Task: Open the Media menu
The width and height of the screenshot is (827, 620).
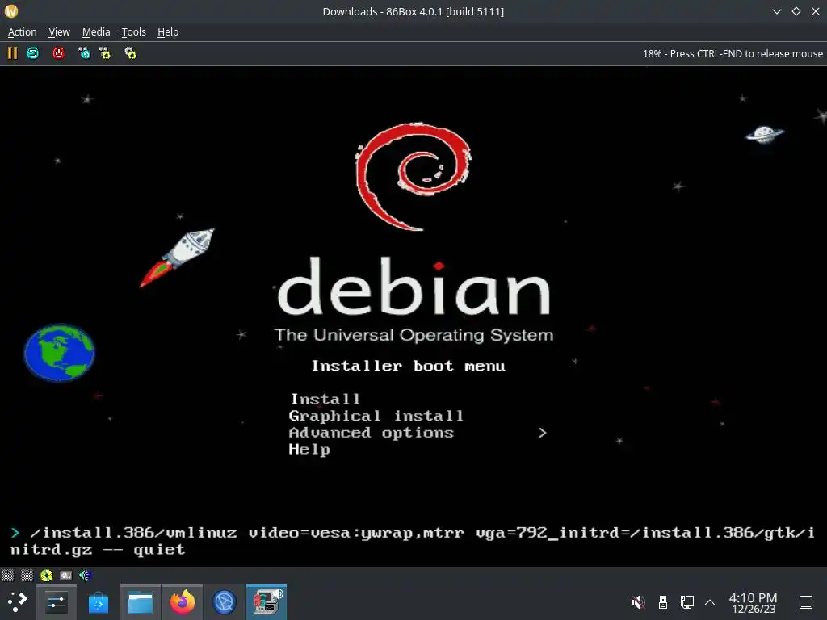Action: click(96, 32)
